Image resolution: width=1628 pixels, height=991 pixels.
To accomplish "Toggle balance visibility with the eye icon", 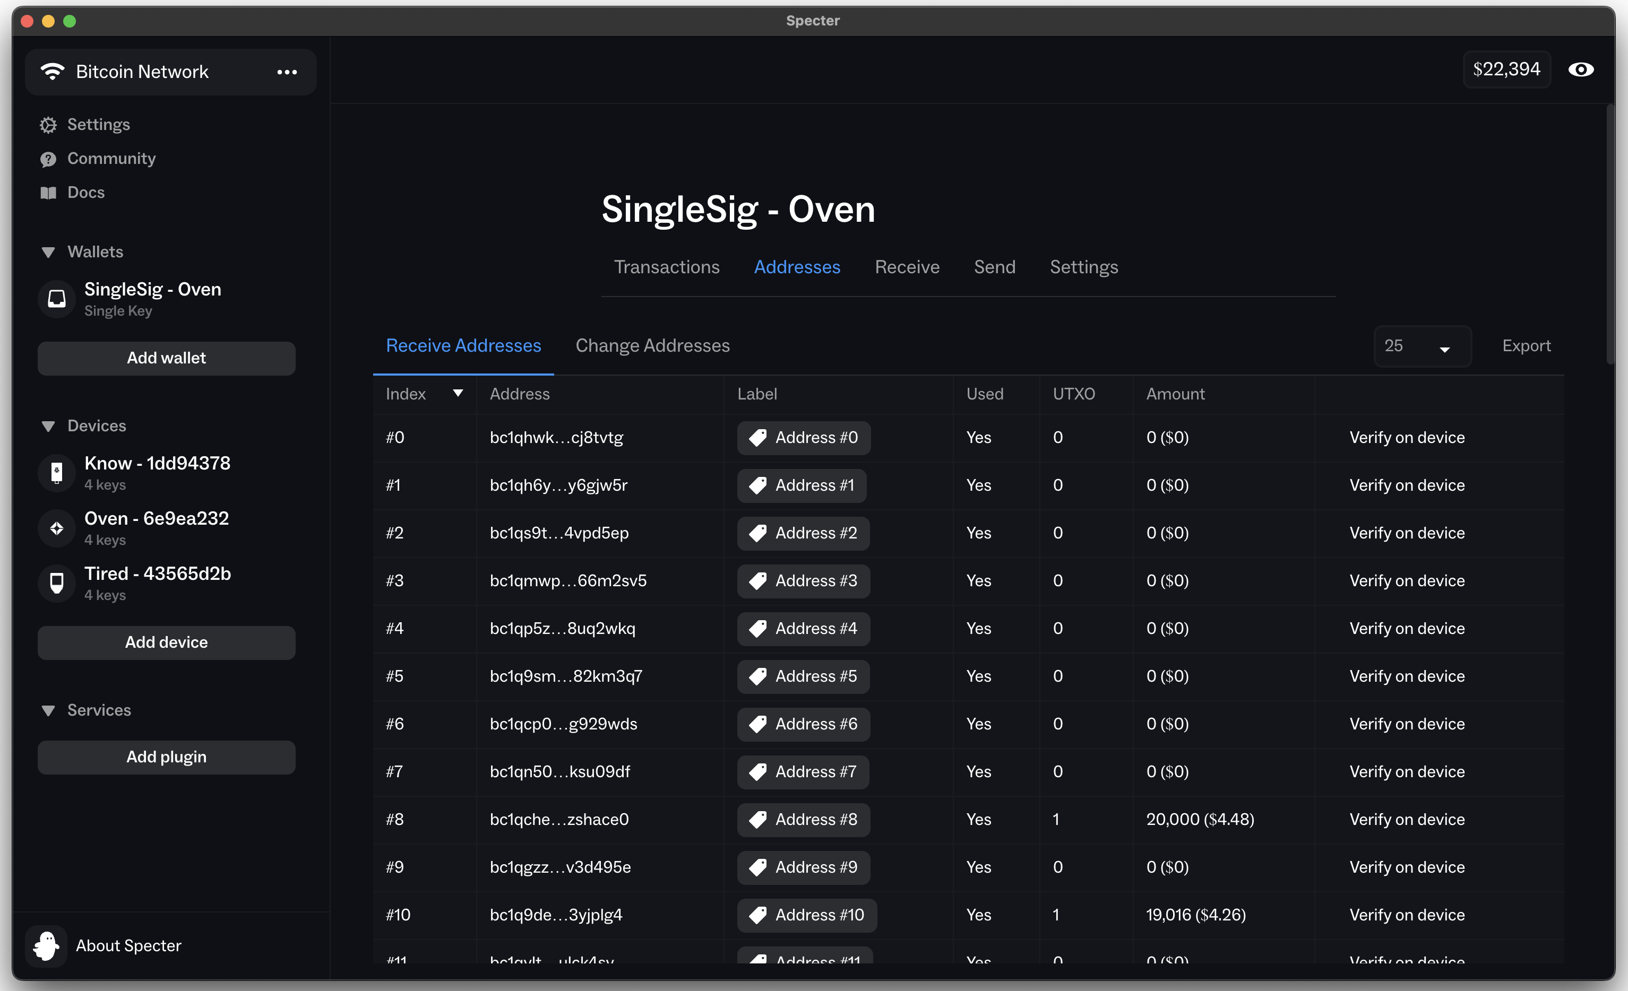I will click(x=1580, y=69).
